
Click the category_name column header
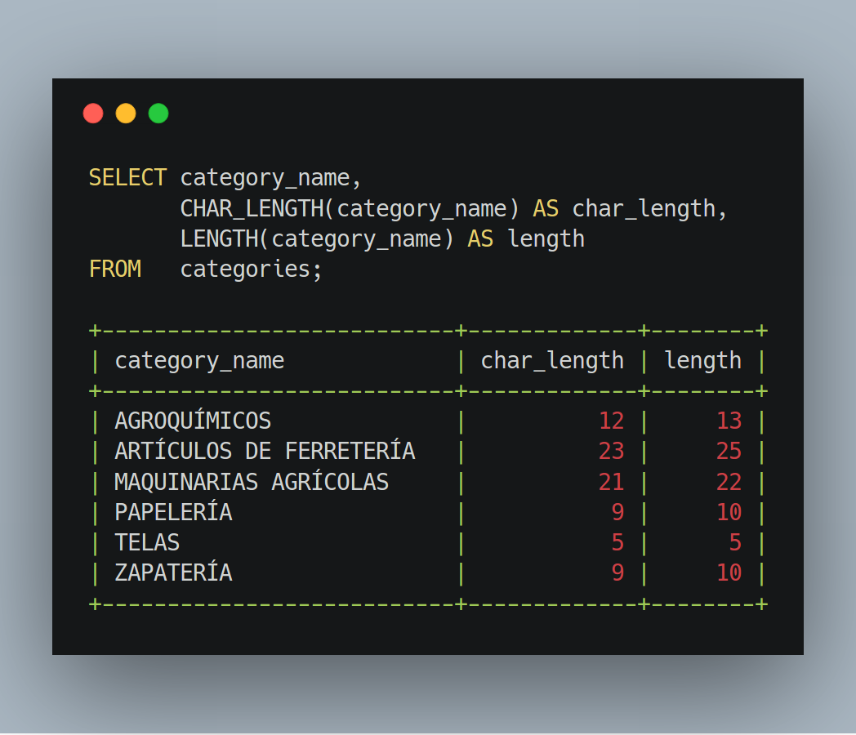(x=199, y=361)
